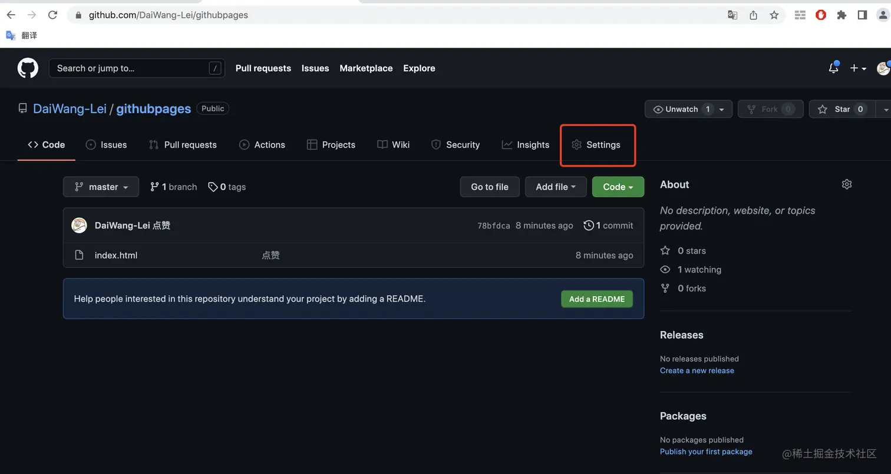The height and width of the screenshot is (474, 891).
Task: Click the Releases heading
Action: point(682,335)
